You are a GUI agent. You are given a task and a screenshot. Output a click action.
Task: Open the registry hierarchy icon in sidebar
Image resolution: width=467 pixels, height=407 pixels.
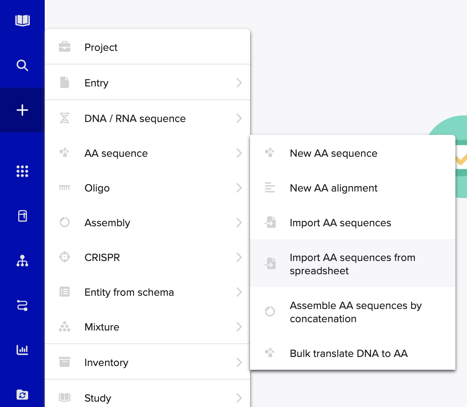click(22, 261)
